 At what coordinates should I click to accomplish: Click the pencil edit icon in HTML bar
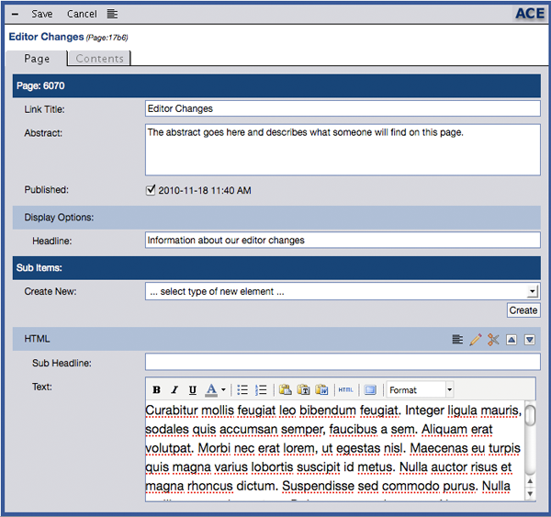[475, 340]
